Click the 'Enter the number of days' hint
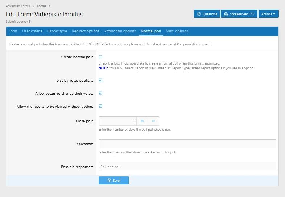Viewport: 285px width, 197px height. pos(135,130)
